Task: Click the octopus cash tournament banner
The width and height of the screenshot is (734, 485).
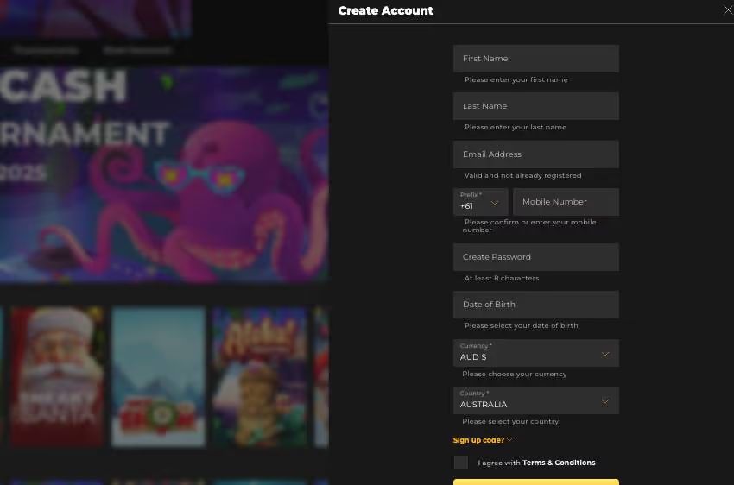Action: pyautogui.click(x=164, y=174)
